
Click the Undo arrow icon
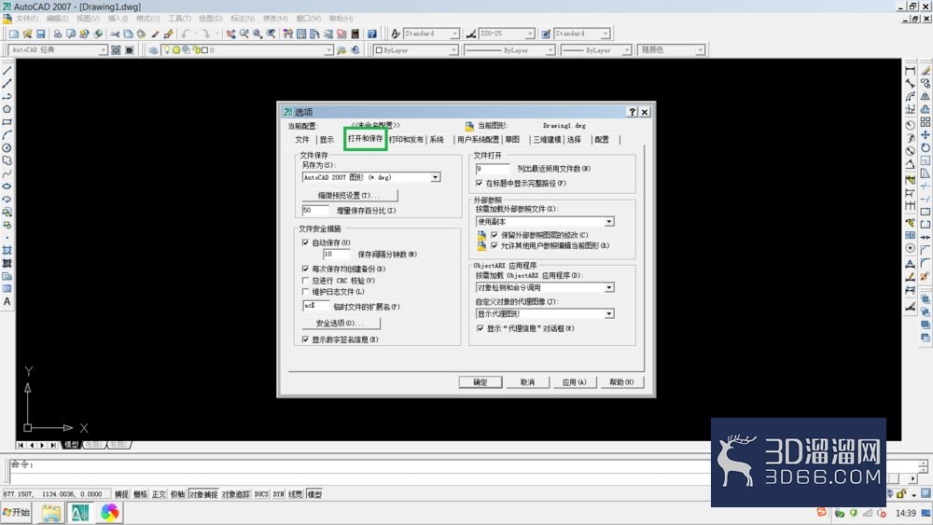point(186,34)
